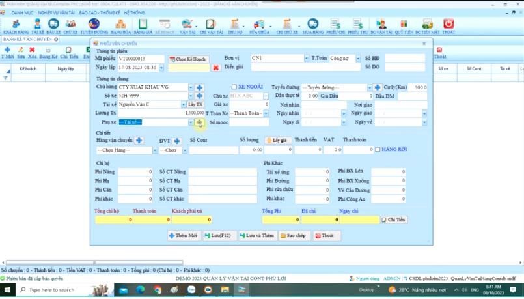Image resolution: width=524 pixels, height=299 pixels.
Task: Expand the Đơn vị CN1 dropdown
Action: click(x=307, y=58)
